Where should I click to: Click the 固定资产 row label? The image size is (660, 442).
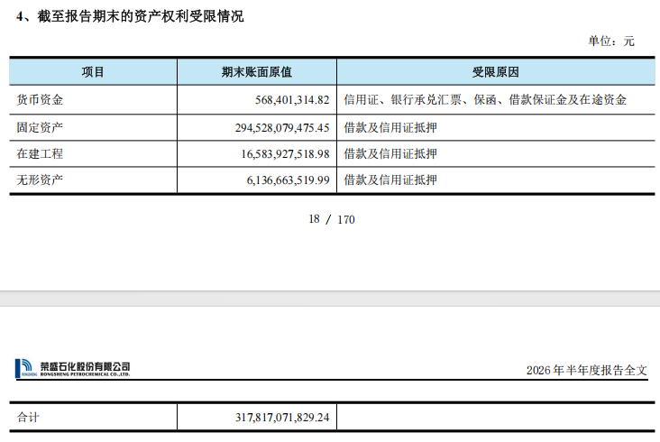coord(40,127)
